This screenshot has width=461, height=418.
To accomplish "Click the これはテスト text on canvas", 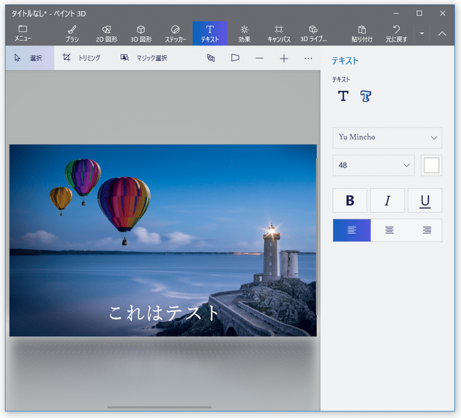I will point(163,313).
